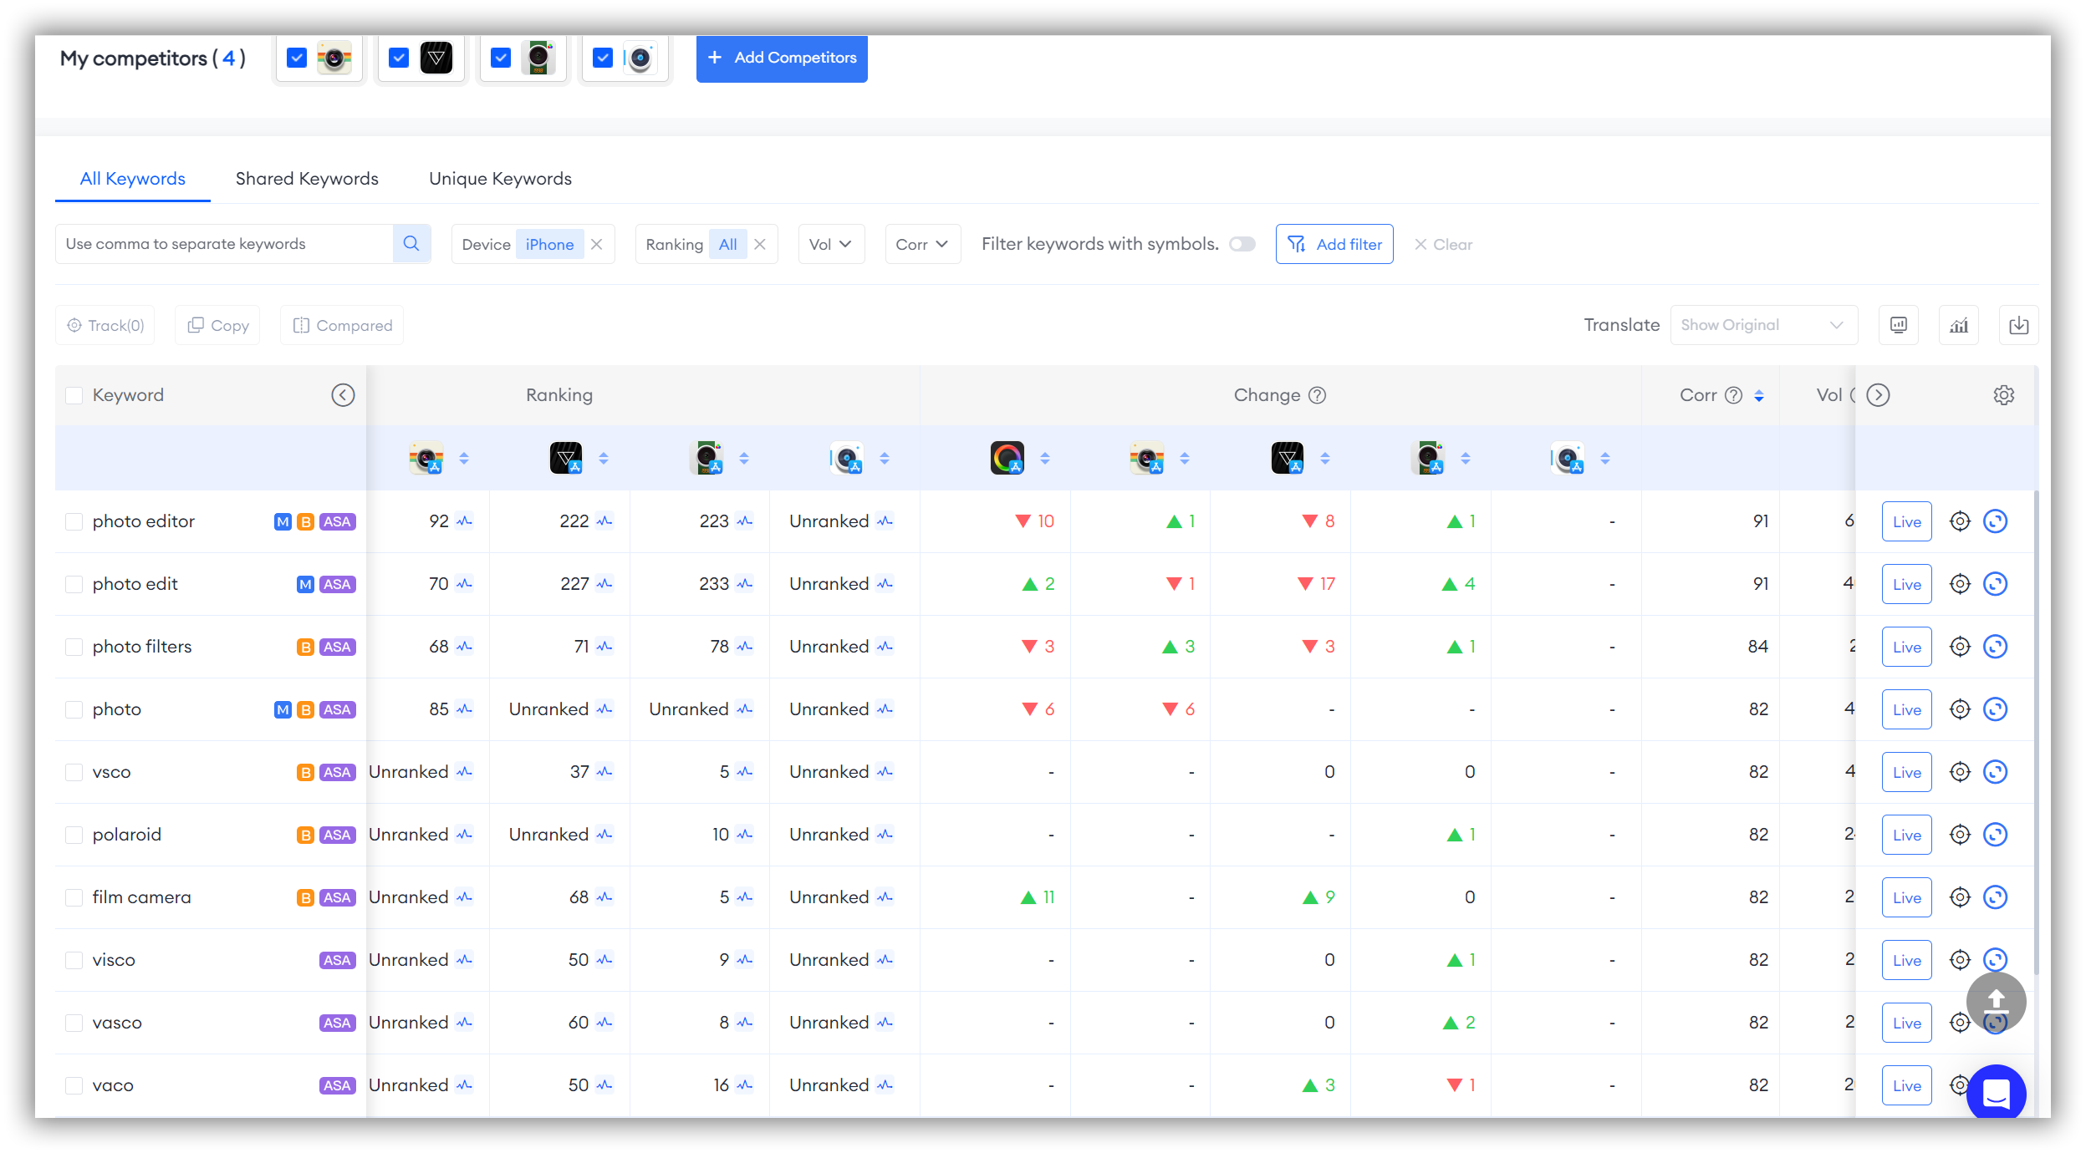Click the download icon in top toolbar
The width and height of the screenshot is (2086, 1153).
point(2019,323)
